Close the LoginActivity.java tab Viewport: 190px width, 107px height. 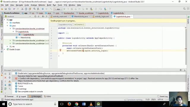(132, 17)
